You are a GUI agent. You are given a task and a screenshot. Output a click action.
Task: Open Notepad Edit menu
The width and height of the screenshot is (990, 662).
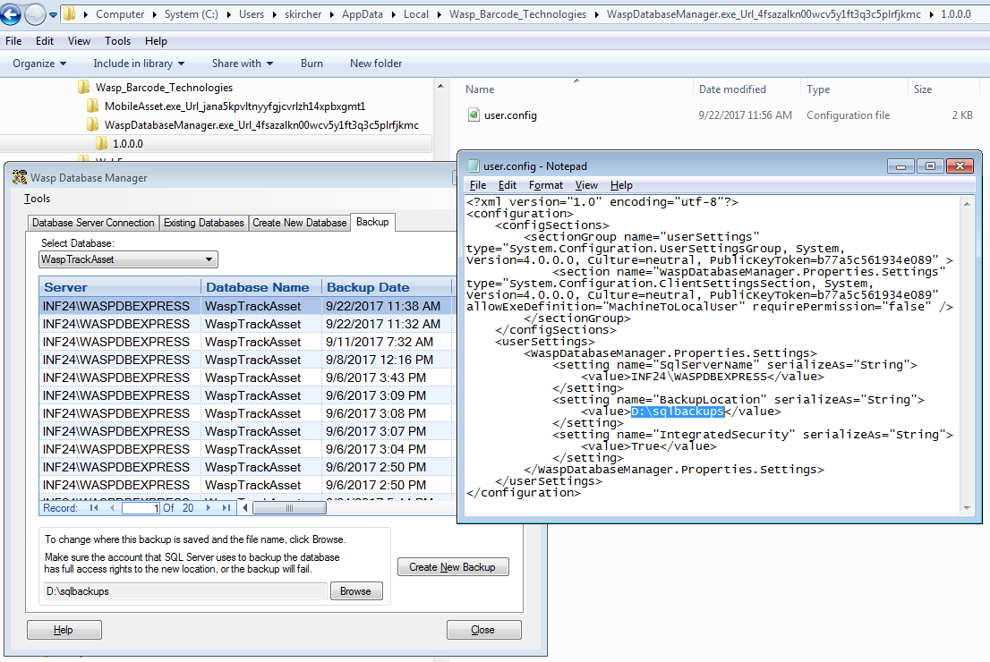pos(507,185)
